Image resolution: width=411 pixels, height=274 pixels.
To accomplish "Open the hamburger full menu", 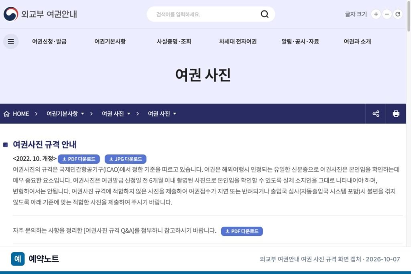I will point(11,41).
